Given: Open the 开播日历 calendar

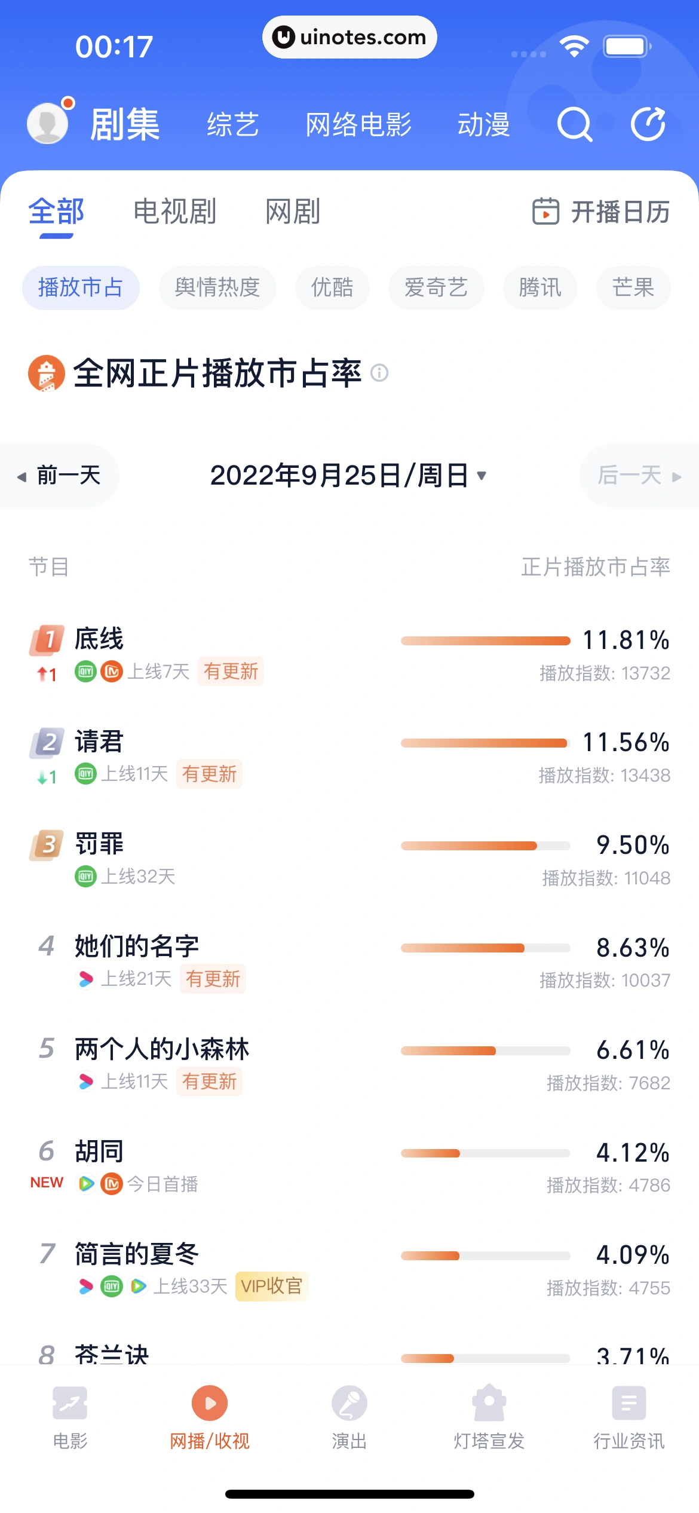Looking at the screenshot, I should (601, 212).
